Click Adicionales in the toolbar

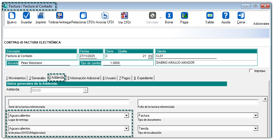coord(261,24)
